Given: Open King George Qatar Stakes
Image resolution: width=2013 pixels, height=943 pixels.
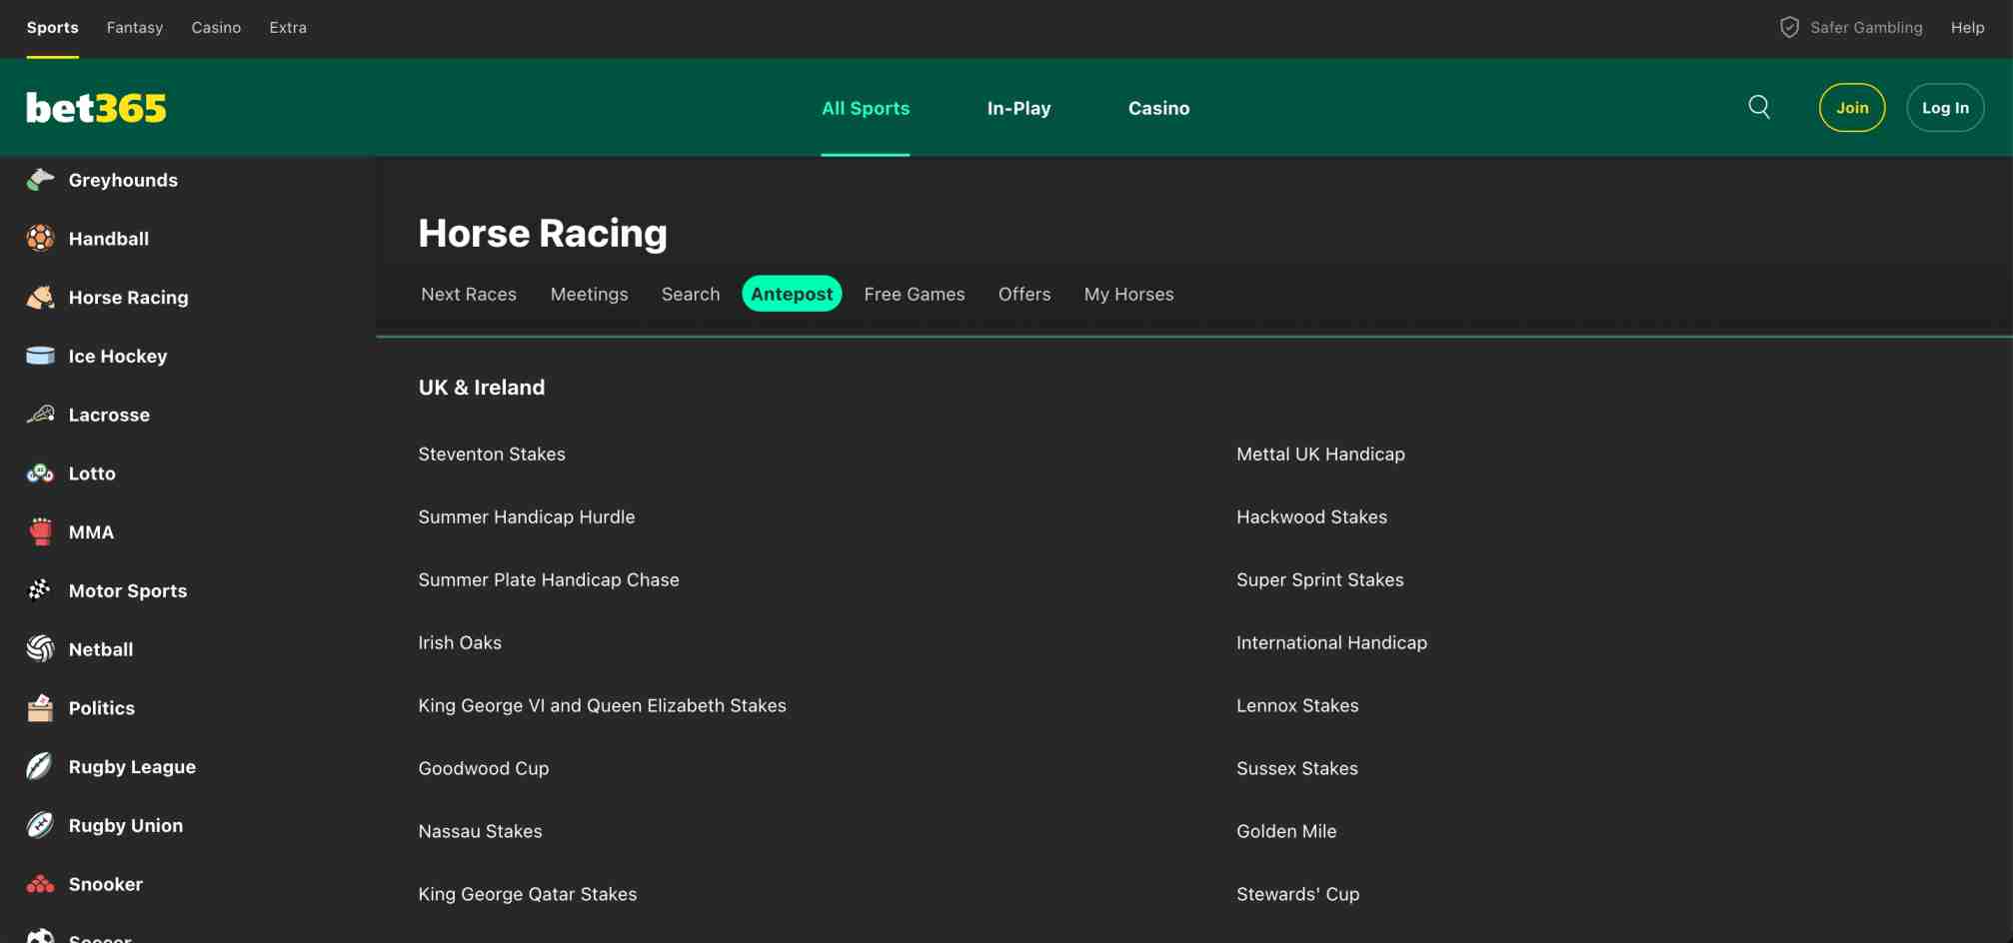Looking at the screenshot, I should pos(527,894).
